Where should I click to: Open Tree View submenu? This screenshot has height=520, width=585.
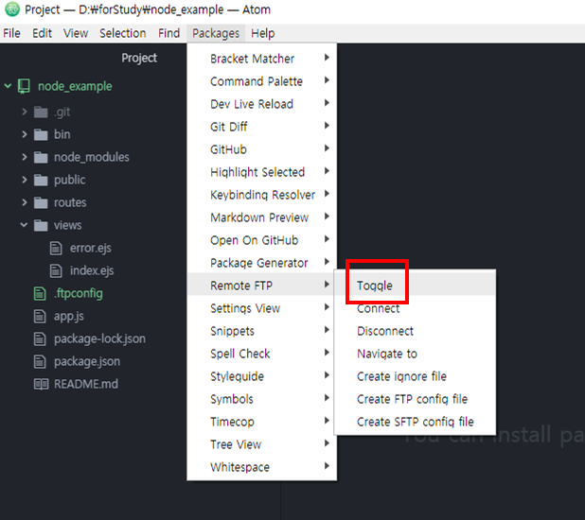point(261,444)
